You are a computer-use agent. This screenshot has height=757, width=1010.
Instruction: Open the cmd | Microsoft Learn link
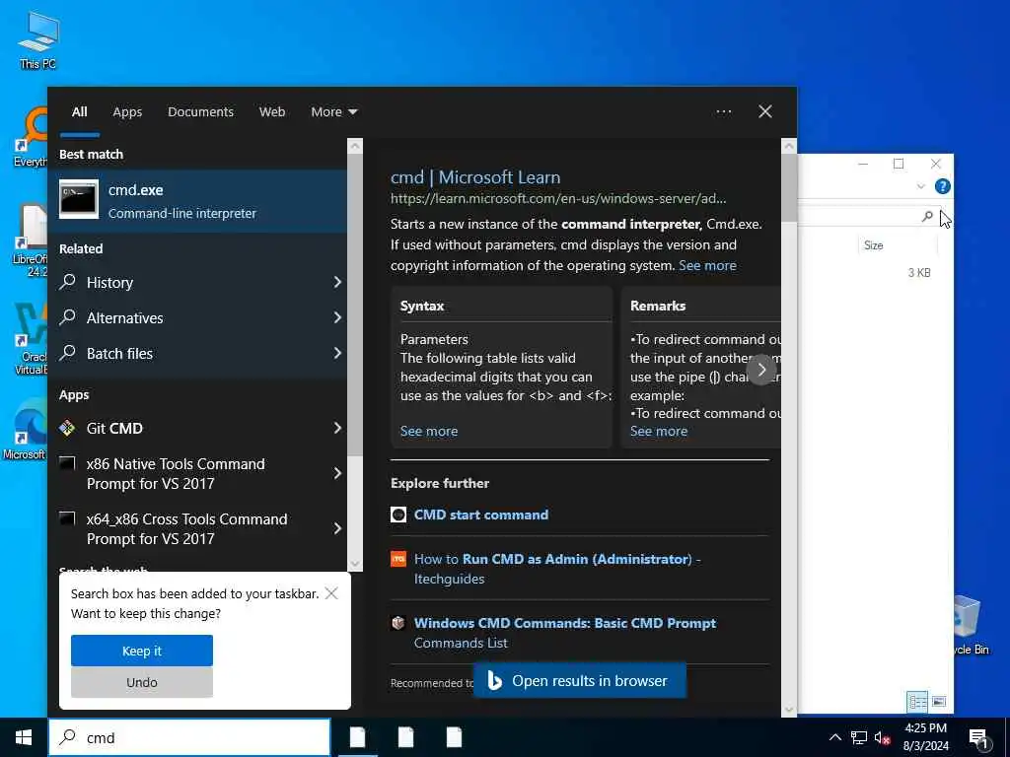coord(475,177)
